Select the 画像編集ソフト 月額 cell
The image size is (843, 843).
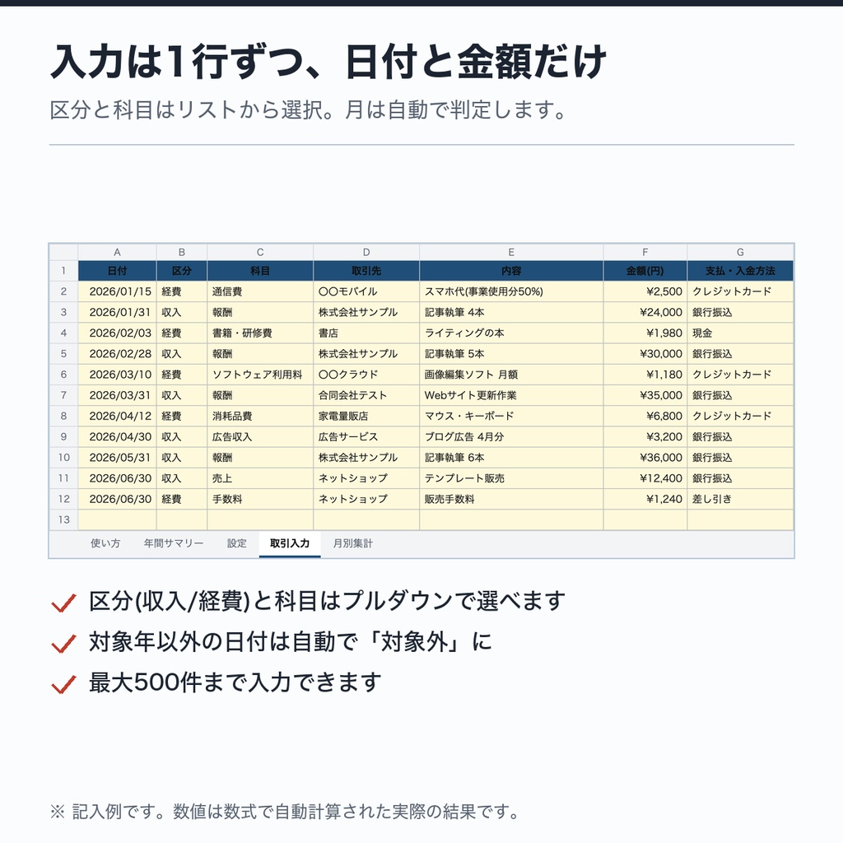pyautogui.click(x=511, y=375)
